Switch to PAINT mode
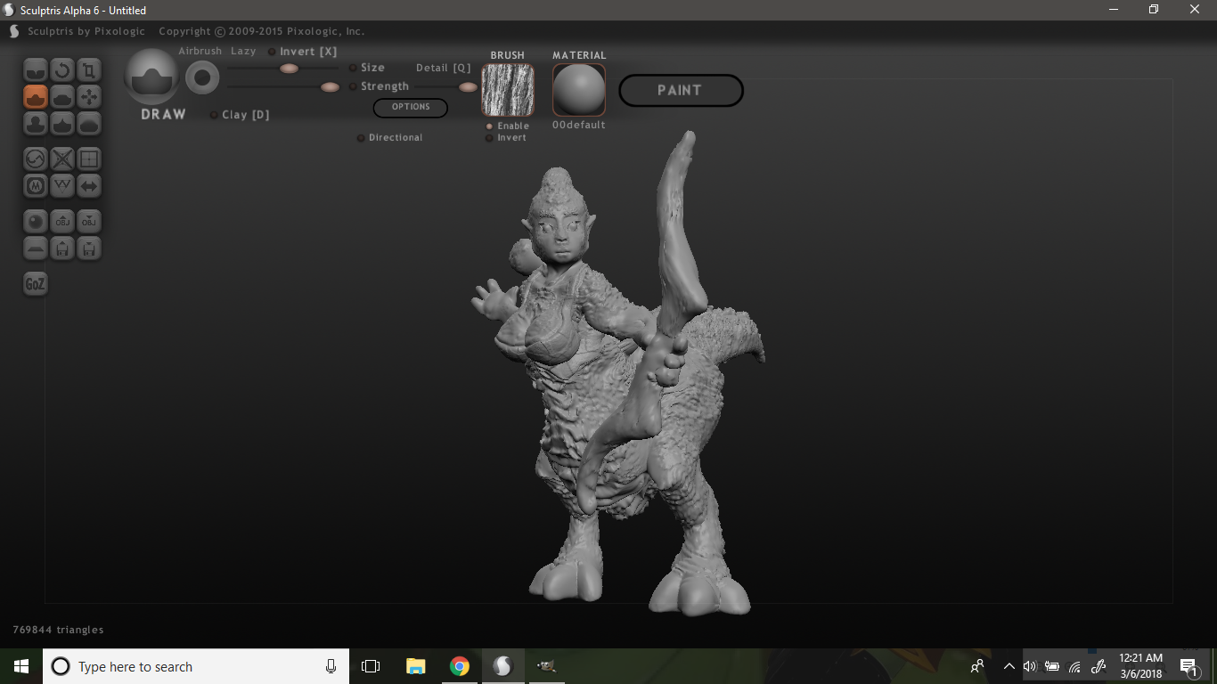This screenshot has height=684, width=1217. pyautogui.click(x=681, y=90)
